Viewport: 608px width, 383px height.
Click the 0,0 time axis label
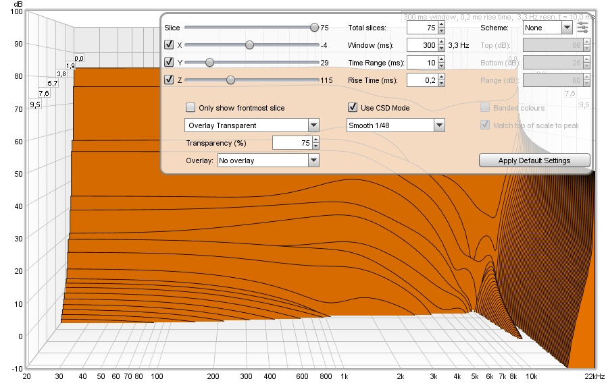click(79, 59)
